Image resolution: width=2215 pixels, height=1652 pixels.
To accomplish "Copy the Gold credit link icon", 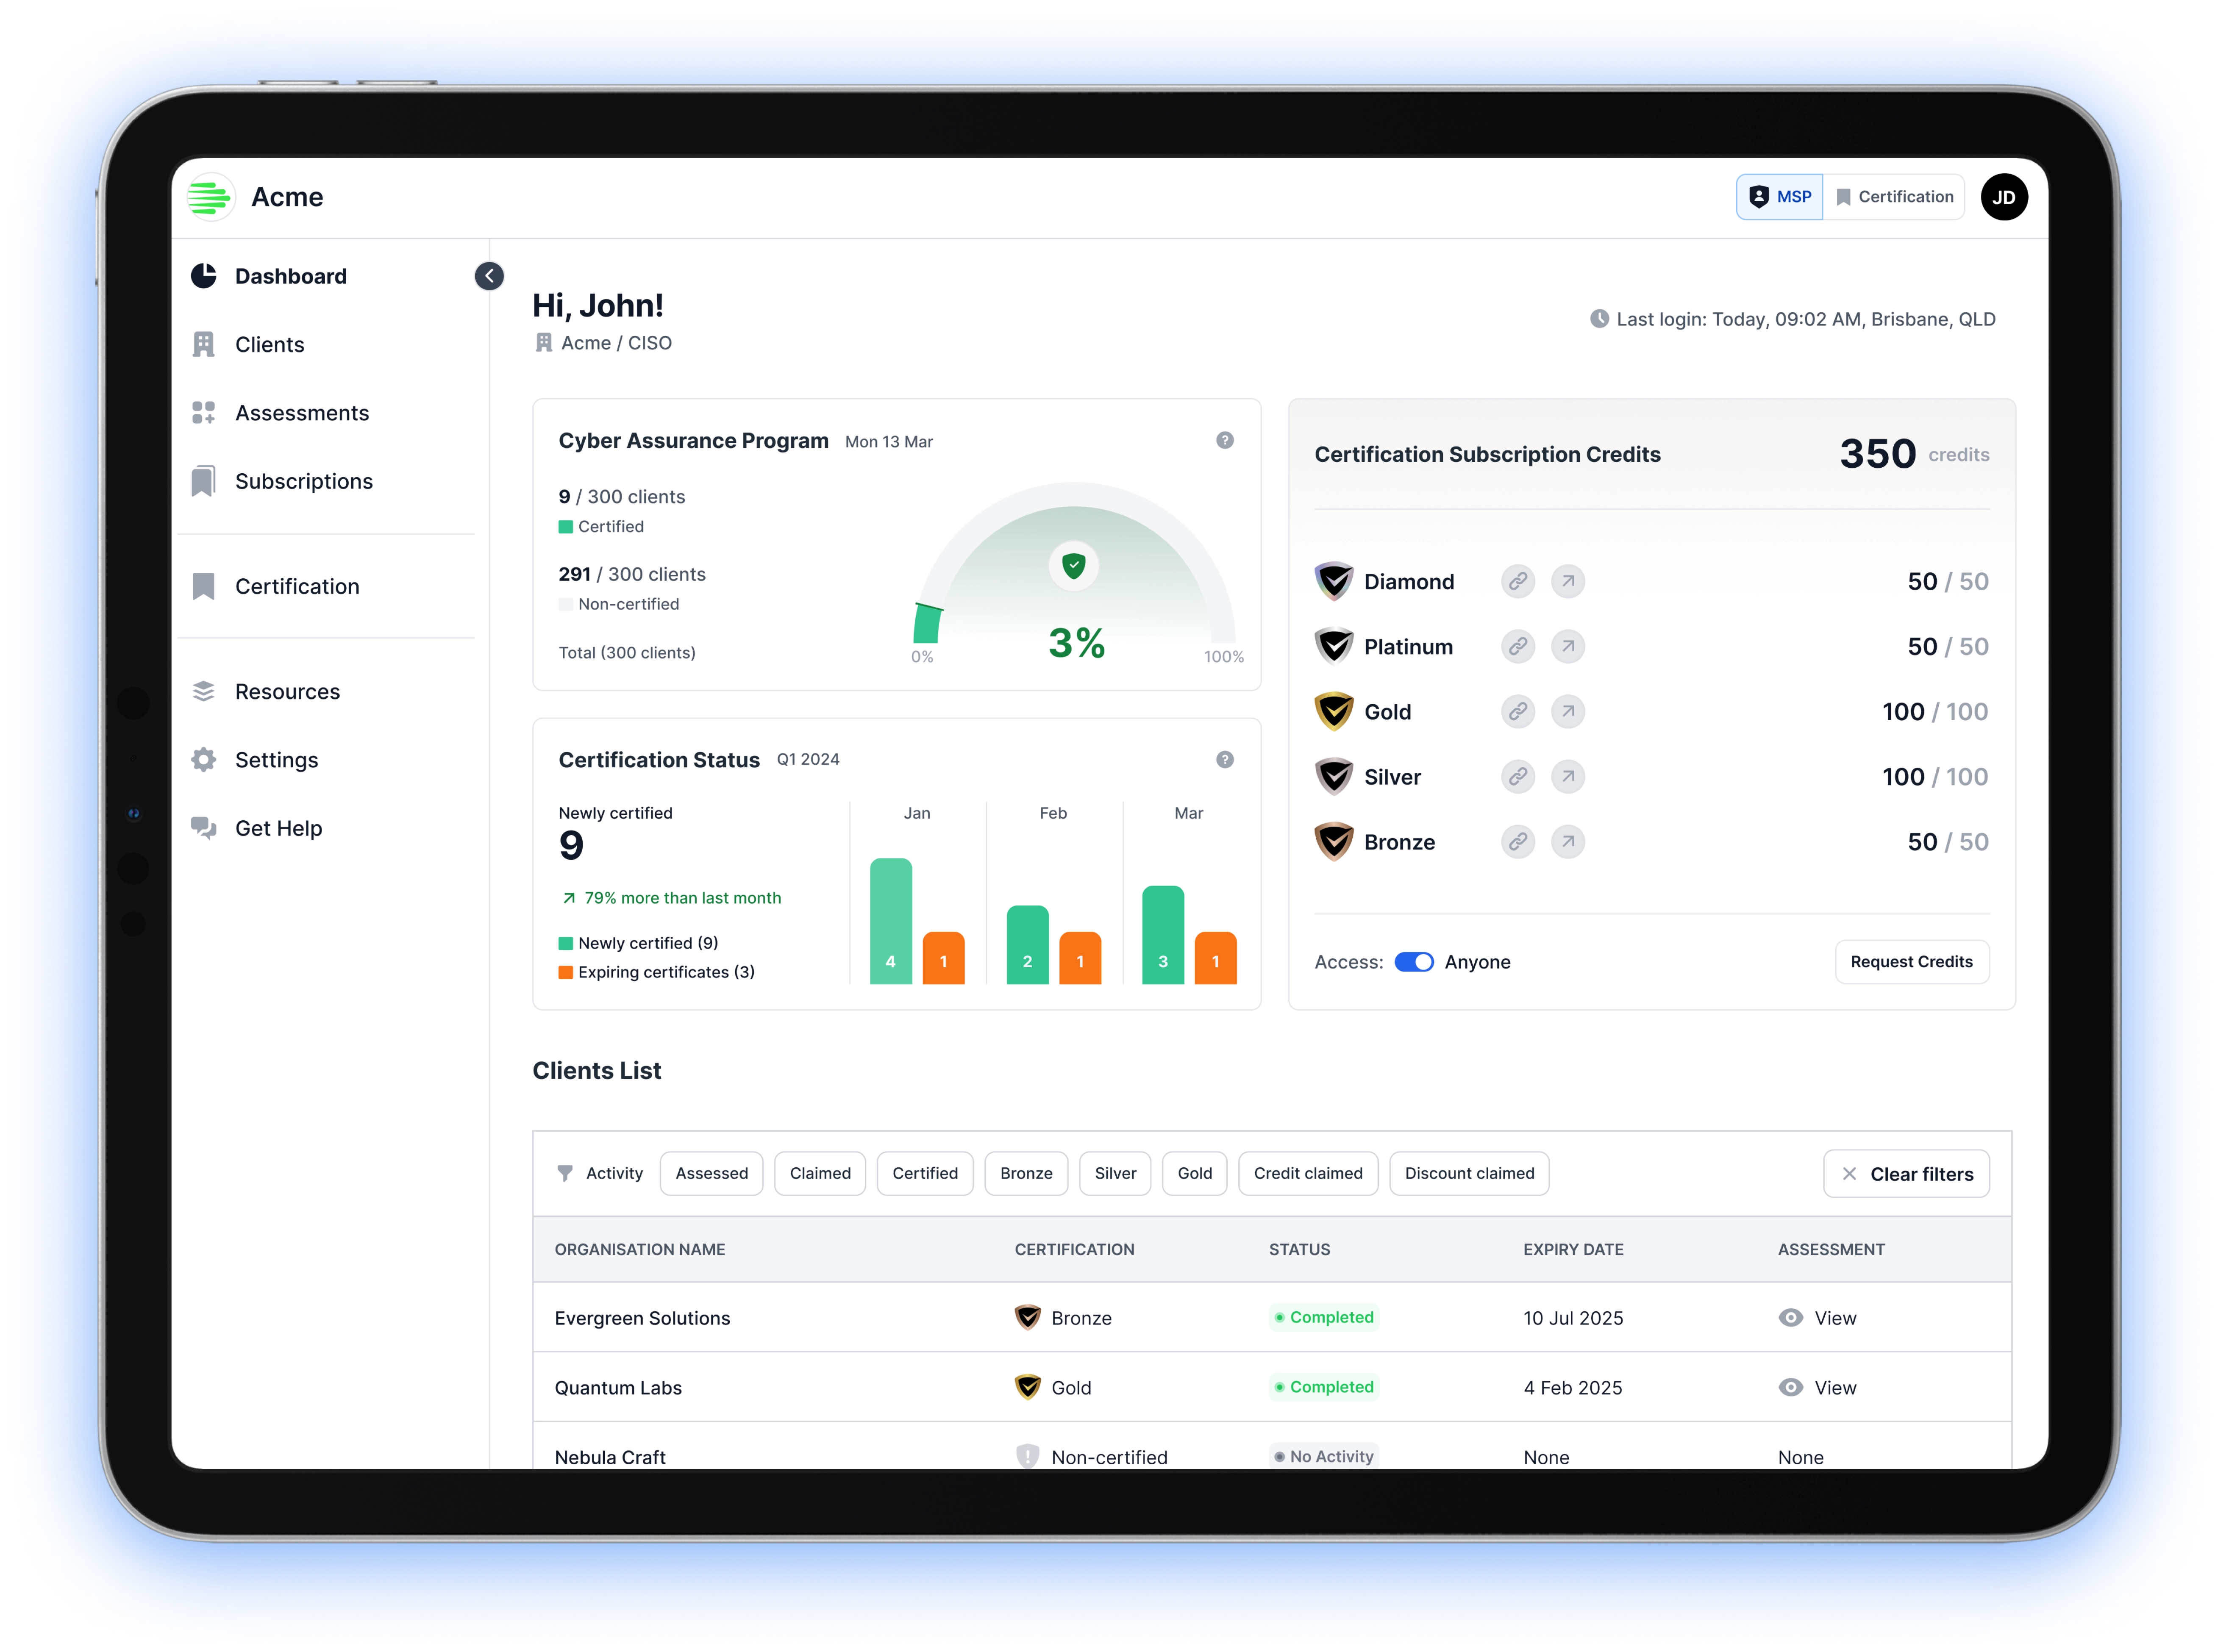I will click(1517, 712).
